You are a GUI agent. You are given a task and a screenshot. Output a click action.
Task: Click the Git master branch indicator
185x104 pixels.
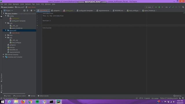pos(155,98)
